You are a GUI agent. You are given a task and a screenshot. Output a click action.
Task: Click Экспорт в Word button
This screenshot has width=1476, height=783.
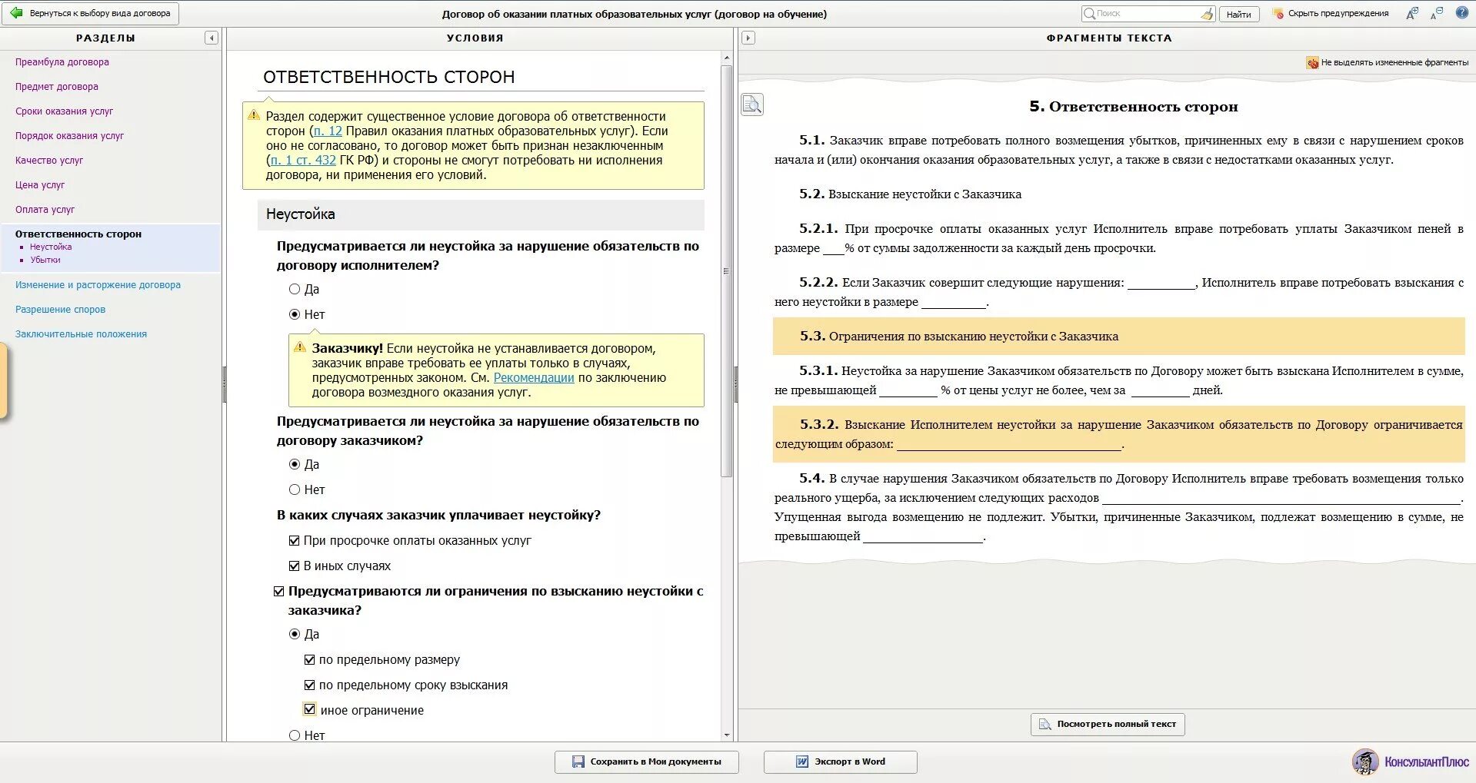[841, 761]
